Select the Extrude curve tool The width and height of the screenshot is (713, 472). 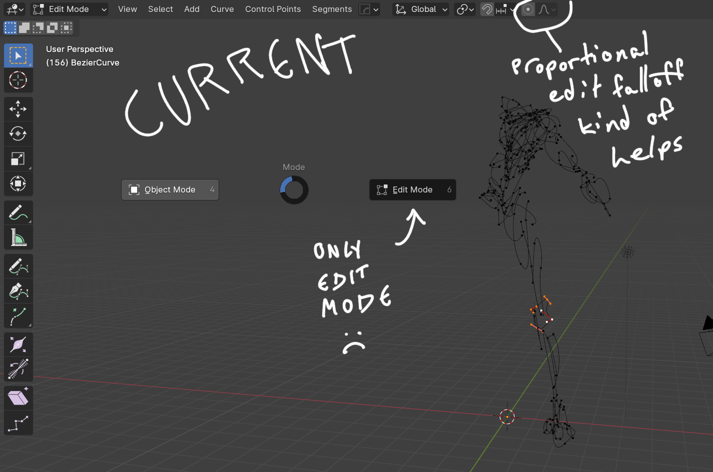(19, 316)
